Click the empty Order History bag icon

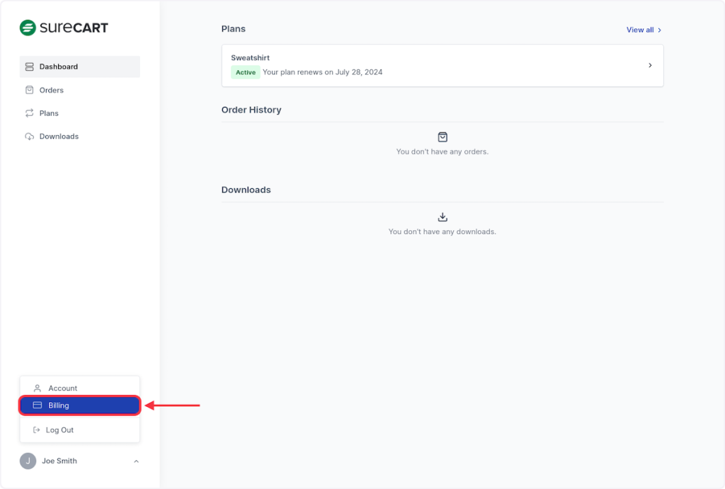pos(443,137)
